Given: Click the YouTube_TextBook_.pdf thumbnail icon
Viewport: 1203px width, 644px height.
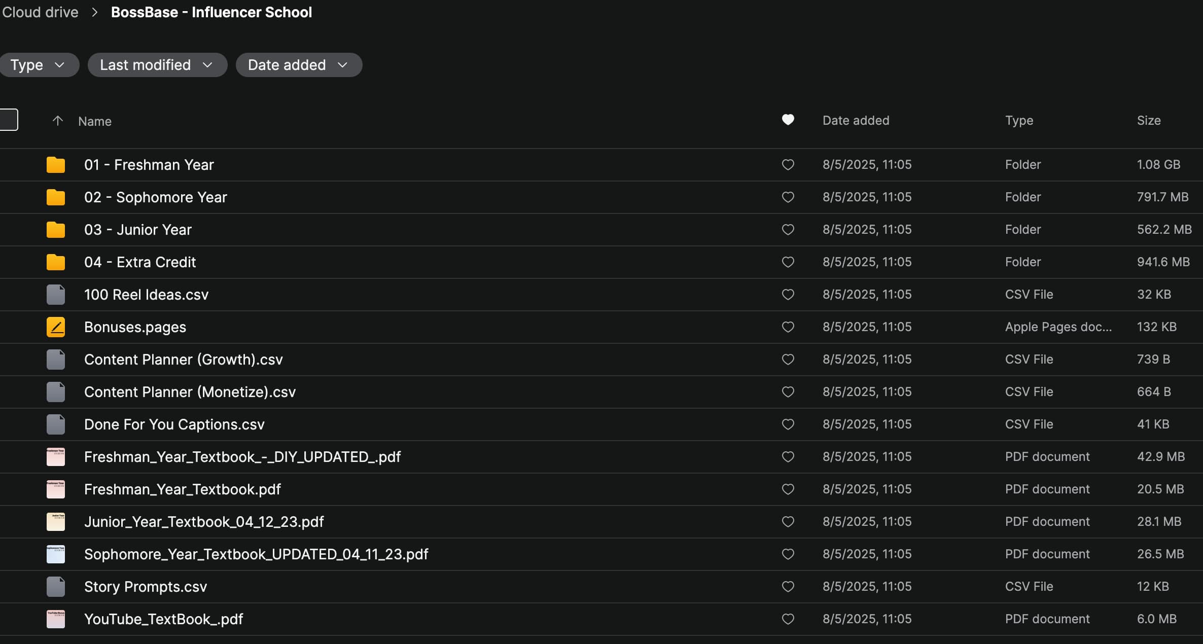Looking at the screenshot, I should click(56, 619).
